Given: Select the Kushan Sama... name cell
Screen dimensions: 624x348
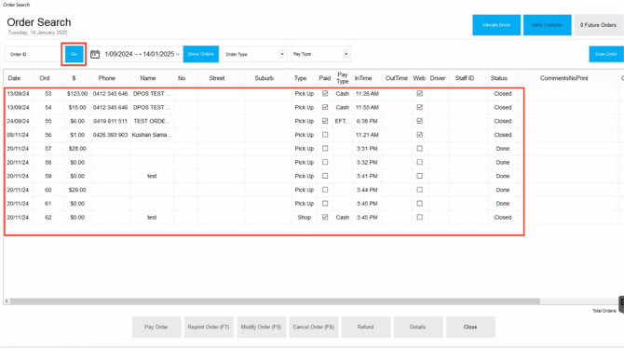Looking at the screenshot, I should [152, 135].
